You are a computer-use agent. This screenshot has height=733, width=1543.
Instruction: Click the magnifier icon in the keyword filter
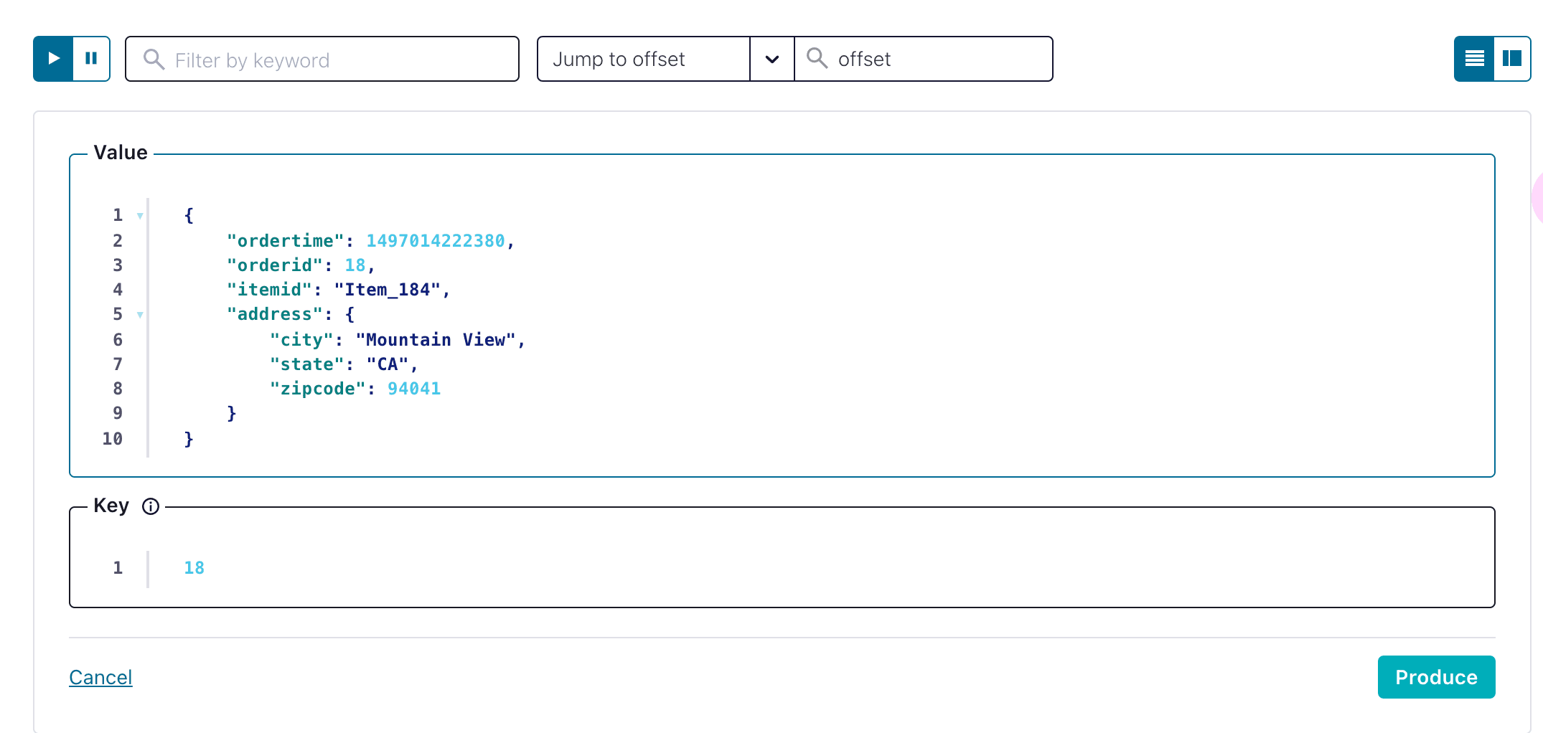(x=153, y=59)
